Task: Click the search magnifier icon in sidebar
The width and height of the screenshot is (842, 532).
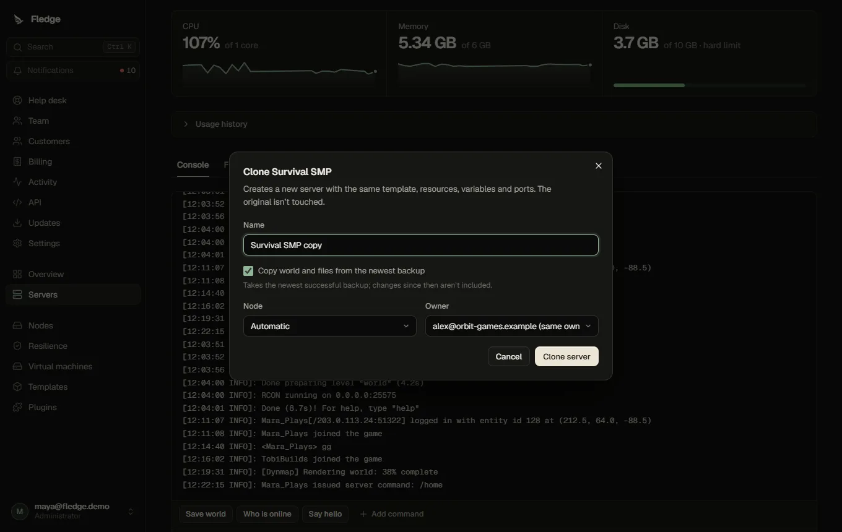Action: 17,47
